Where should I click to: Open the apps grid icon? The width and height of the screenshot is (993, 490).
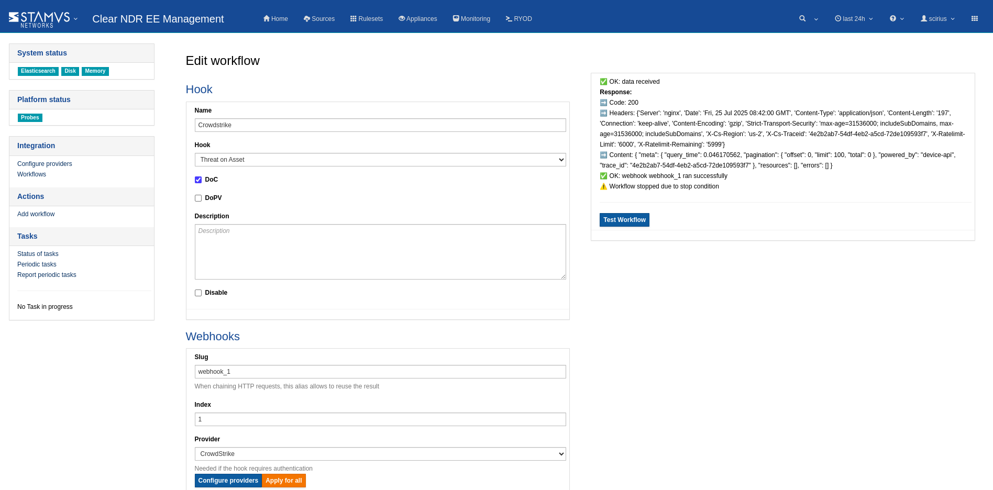pyautogui.click(x=974, y=19)
